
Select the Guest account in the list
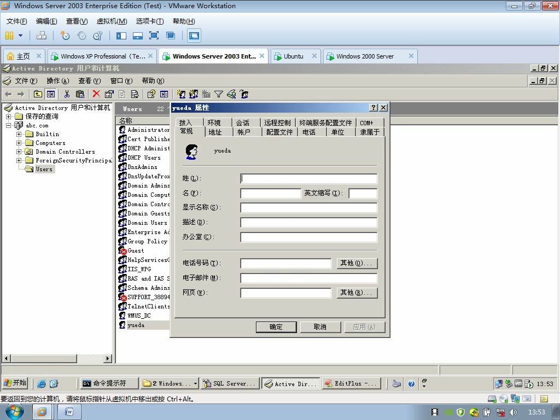(x=131, y=250)
